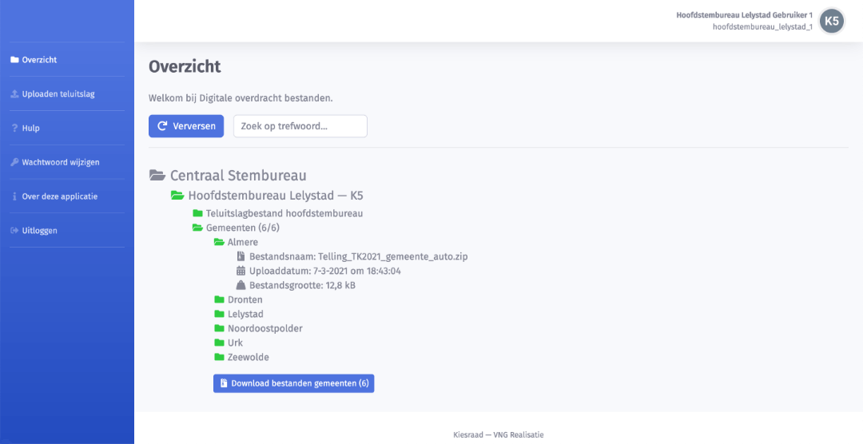Screen dimensions: 863x444
Task: Click the K5 user avatar badge
Action: [832, 21]
